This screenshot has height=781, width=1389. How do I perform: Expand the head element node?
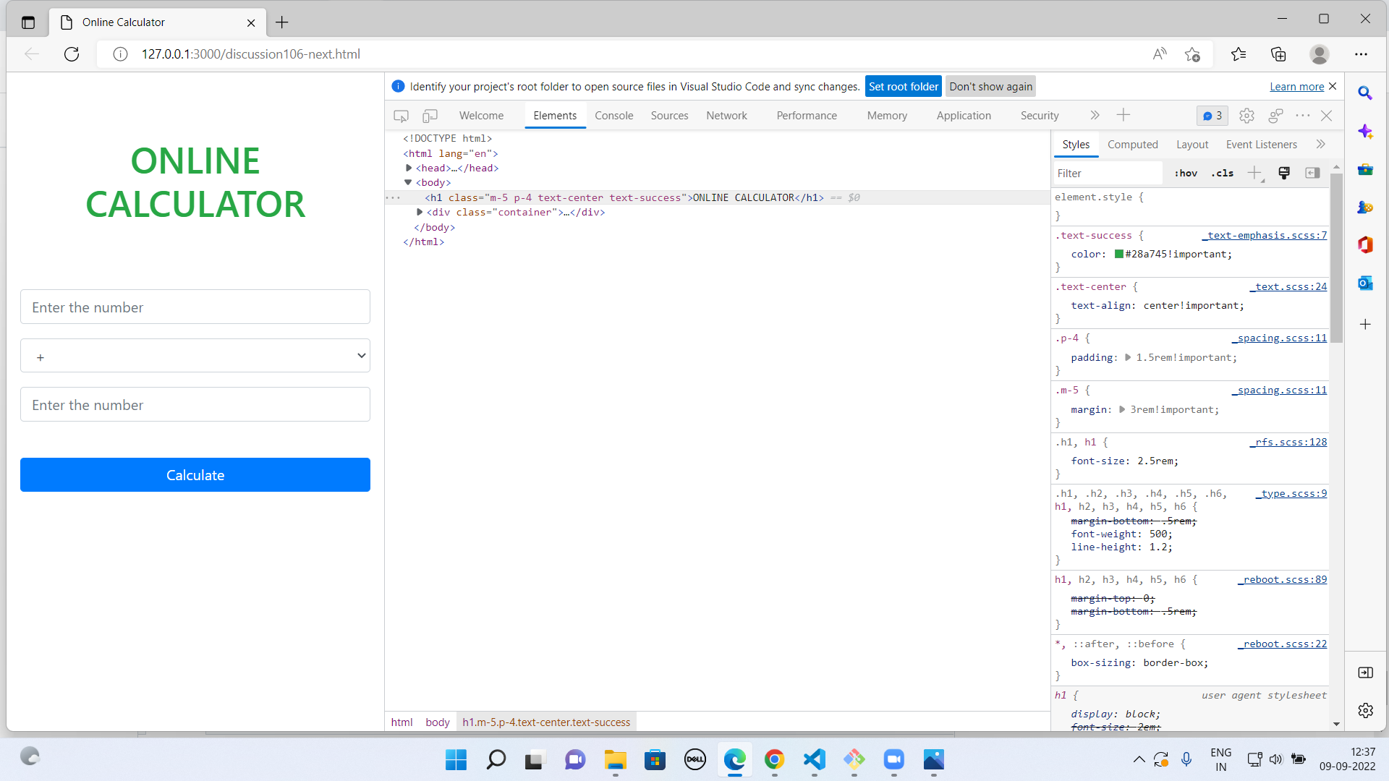pos(409,168)
